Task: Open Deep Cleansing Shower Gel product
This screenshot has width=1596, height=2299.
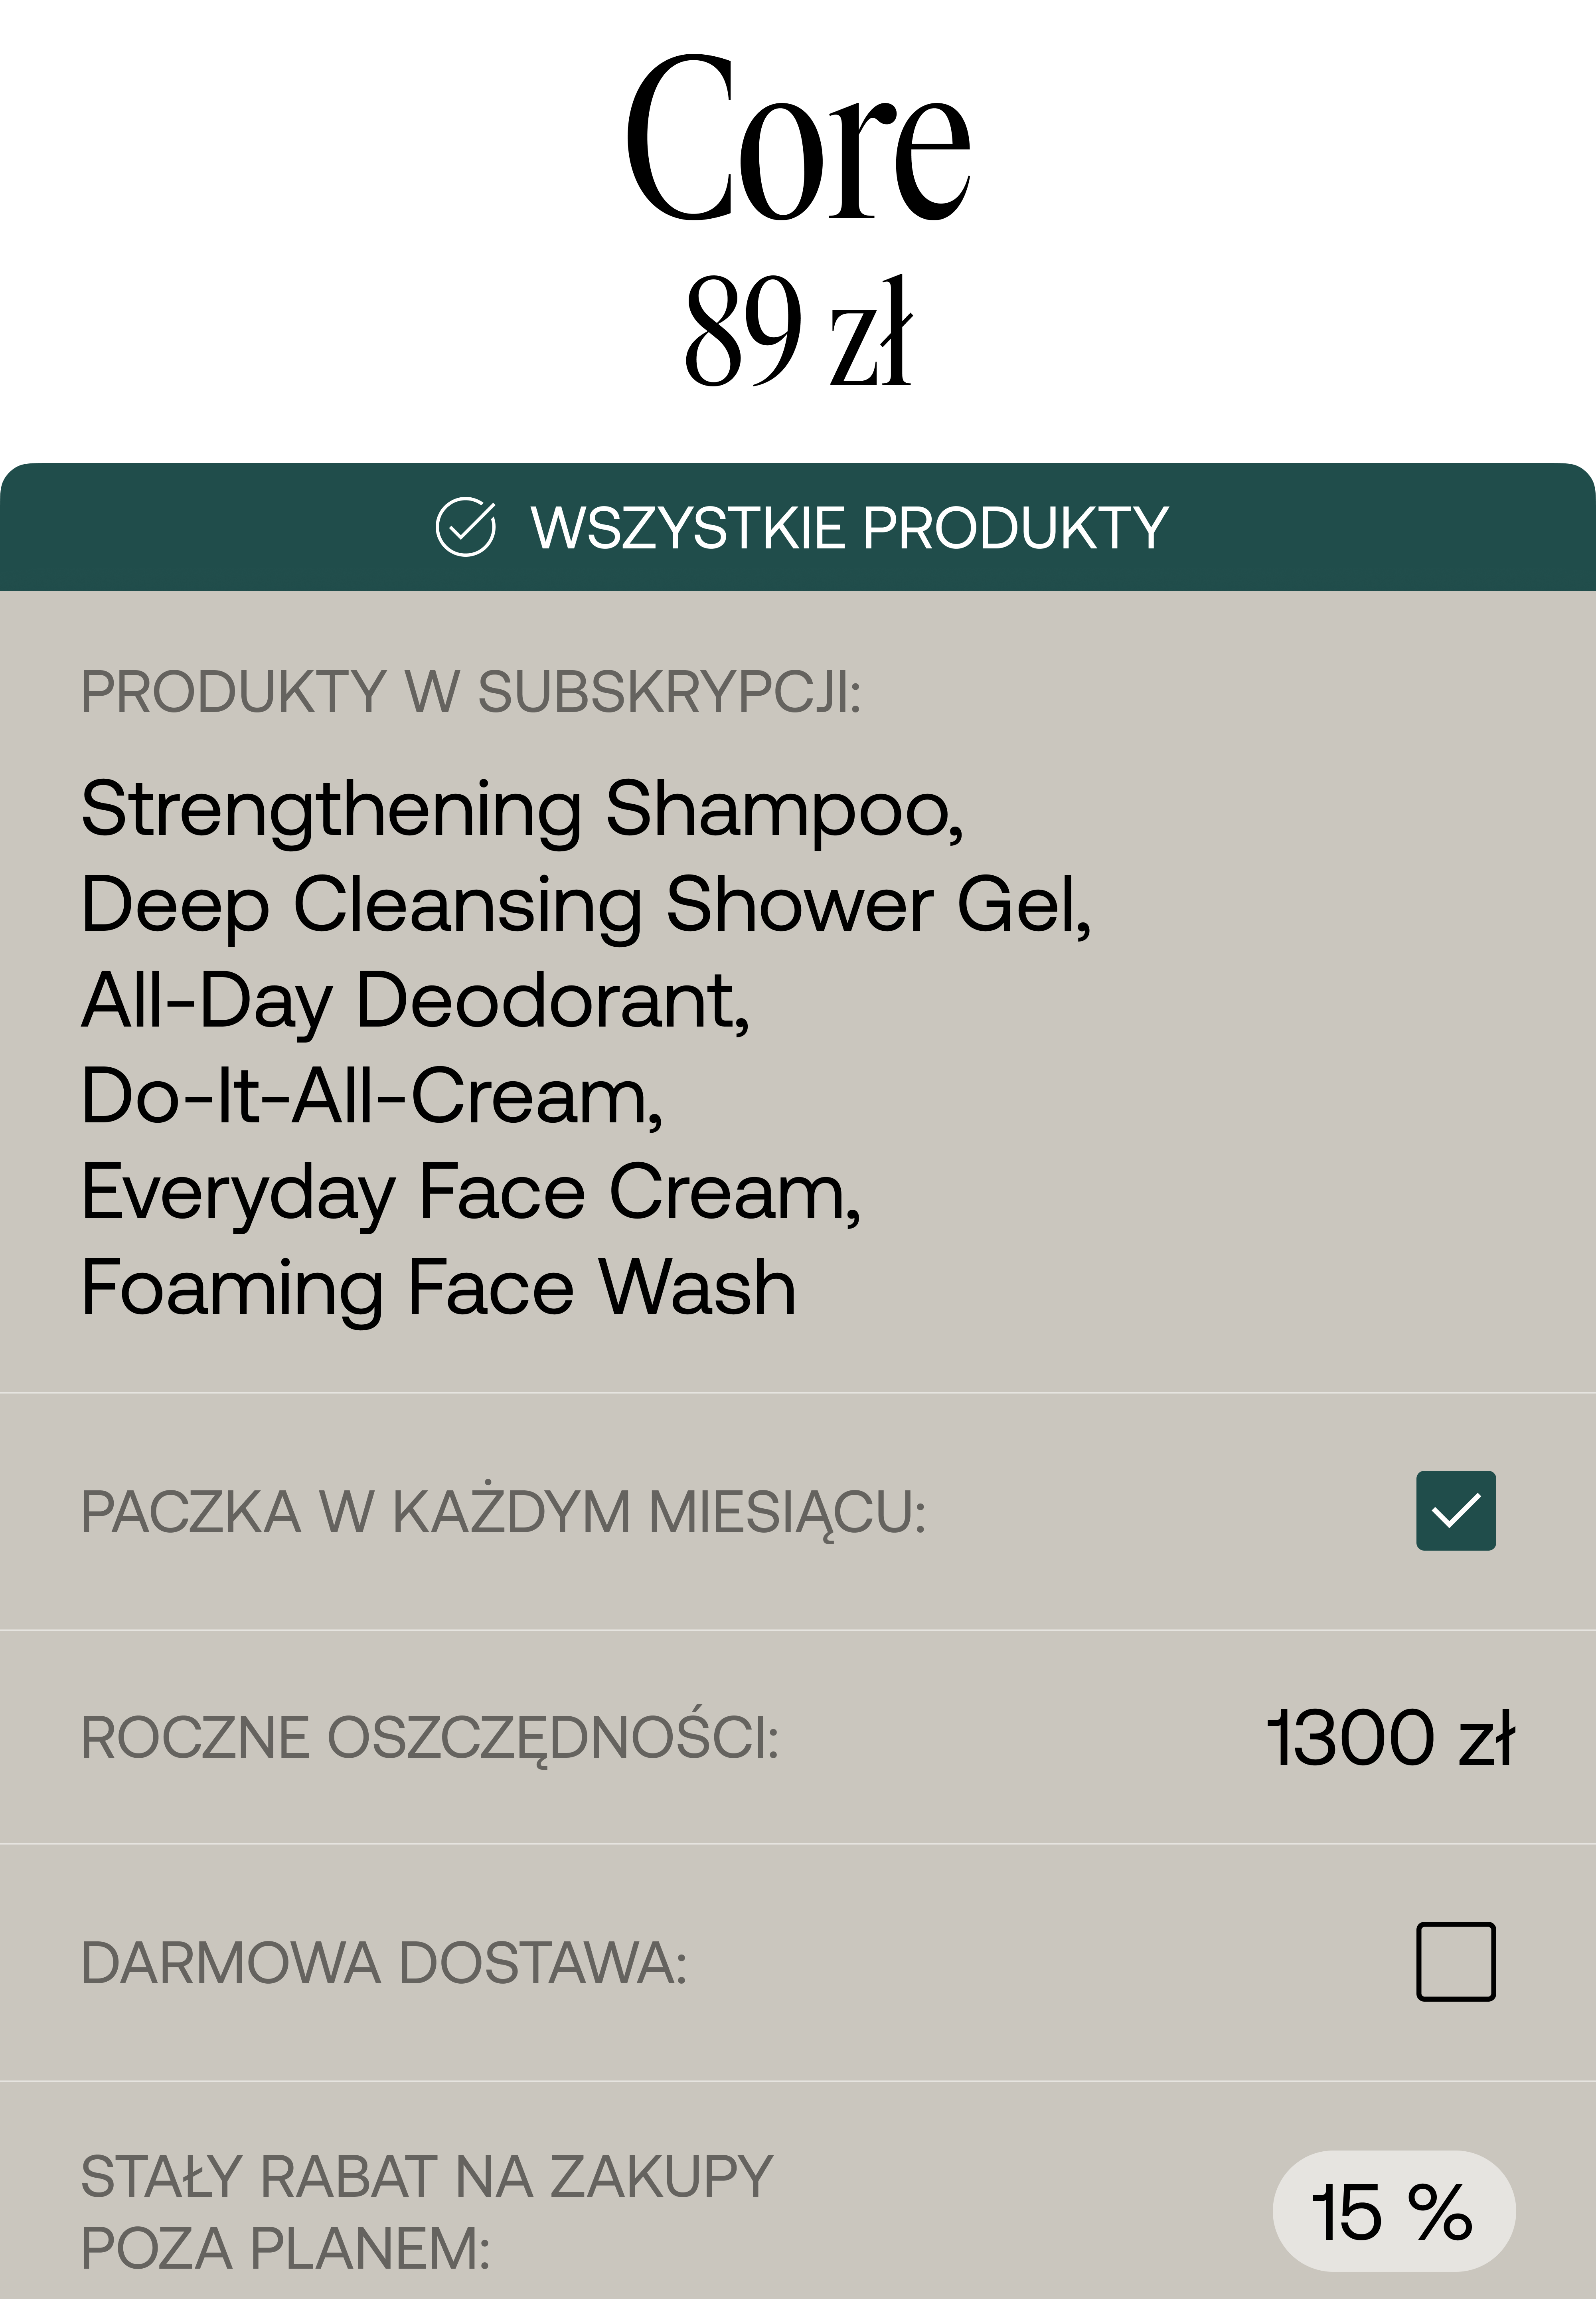Action: click(586, 905)
